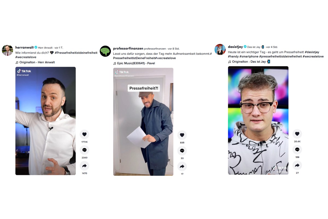Like the herranwalt video with heart icon
328x219 pixels.
pyautogui.click(x=84, y=134)
